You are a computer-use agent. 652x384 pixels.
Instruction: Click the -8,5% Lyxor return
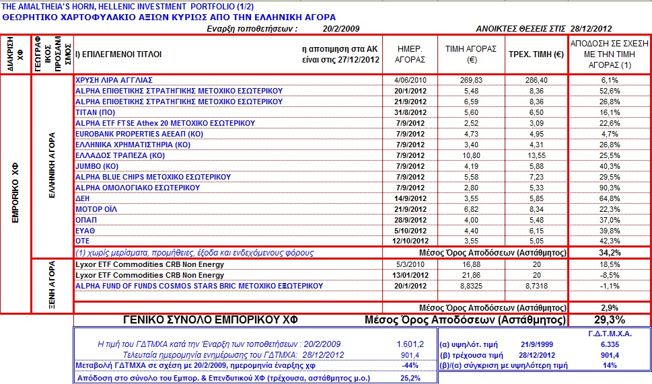tap(610, 275)
